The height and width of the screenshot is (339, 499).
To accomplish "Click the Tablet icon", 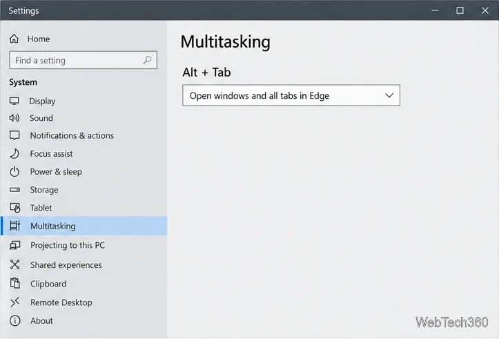I will (x=15, y=208).
